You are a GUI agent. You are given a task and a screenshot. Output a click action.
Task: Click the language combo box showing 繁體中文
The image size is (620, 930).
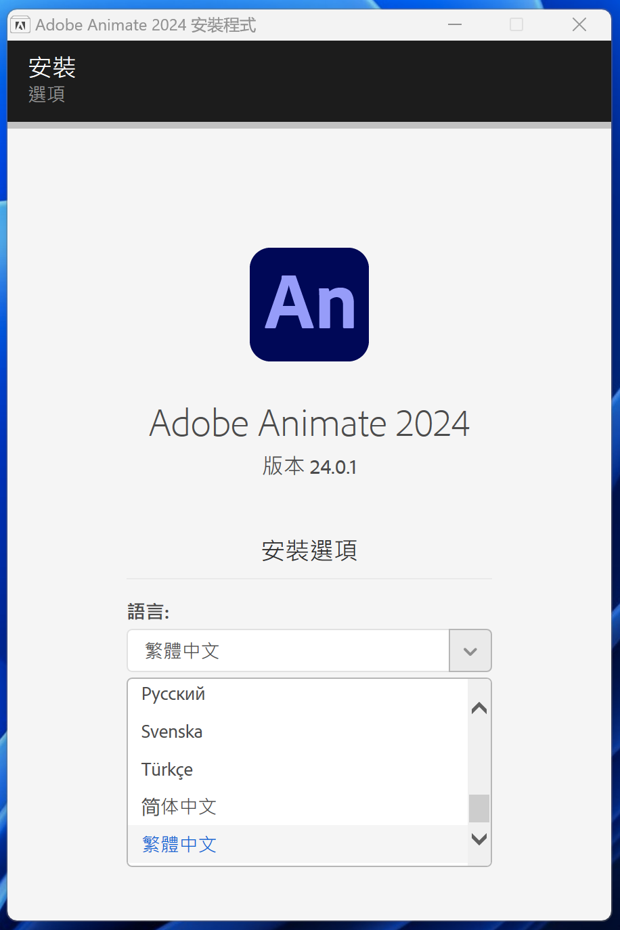click(288, 651)
